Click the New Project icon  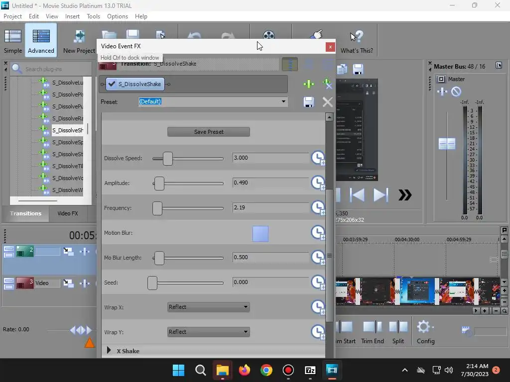[79, 41]
